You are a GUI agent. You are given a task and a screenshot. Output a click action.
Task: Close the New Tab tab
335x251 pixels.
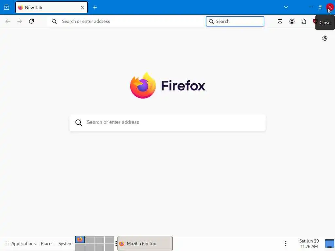tap(82, 8)
